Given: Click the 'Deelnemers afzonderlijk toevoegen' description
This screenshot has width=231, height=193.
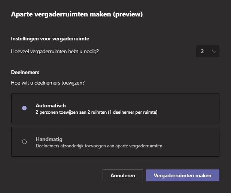Looking at the screenshot, I should coord(100,146).
